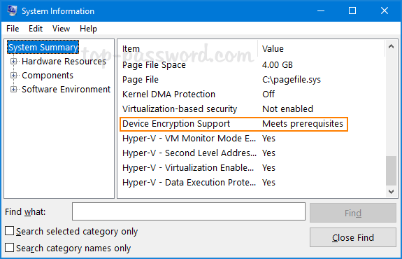The image size is (402, 259).
Task: Click the Find what text field
Action: point(189,211)
